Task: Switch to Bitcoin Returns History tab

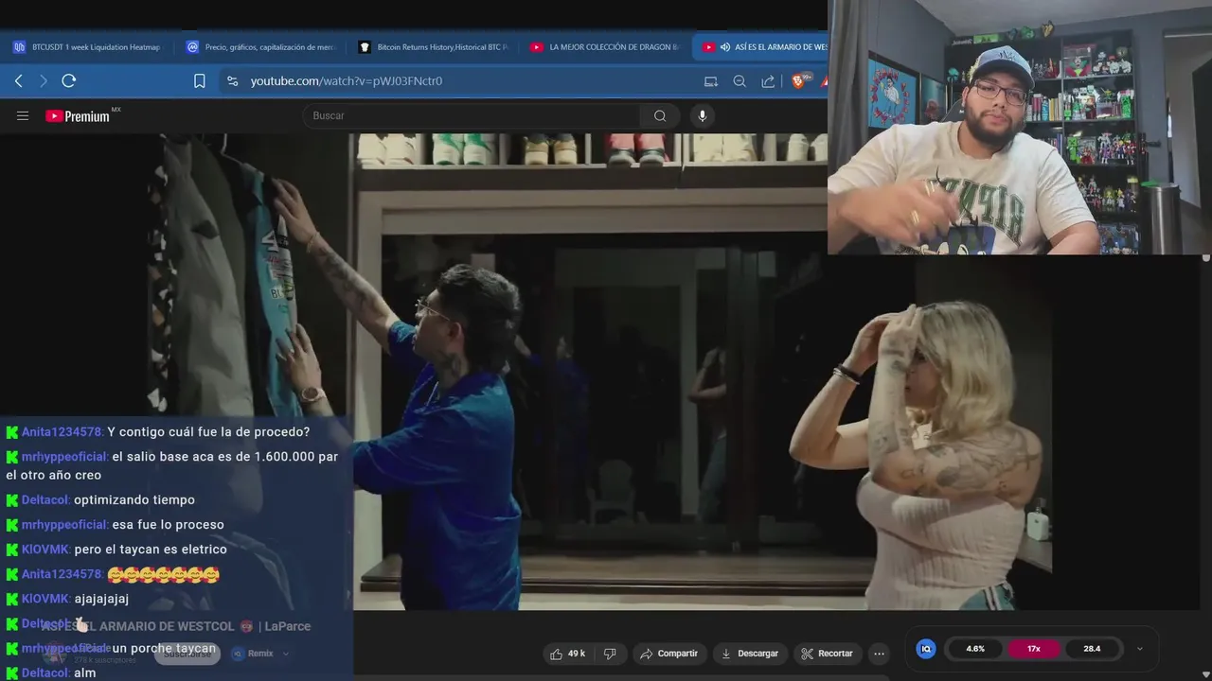Action: (434, 47)
